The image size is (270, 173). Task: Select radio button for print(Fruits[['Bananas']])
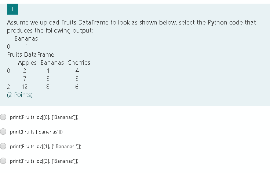point(3,132)
